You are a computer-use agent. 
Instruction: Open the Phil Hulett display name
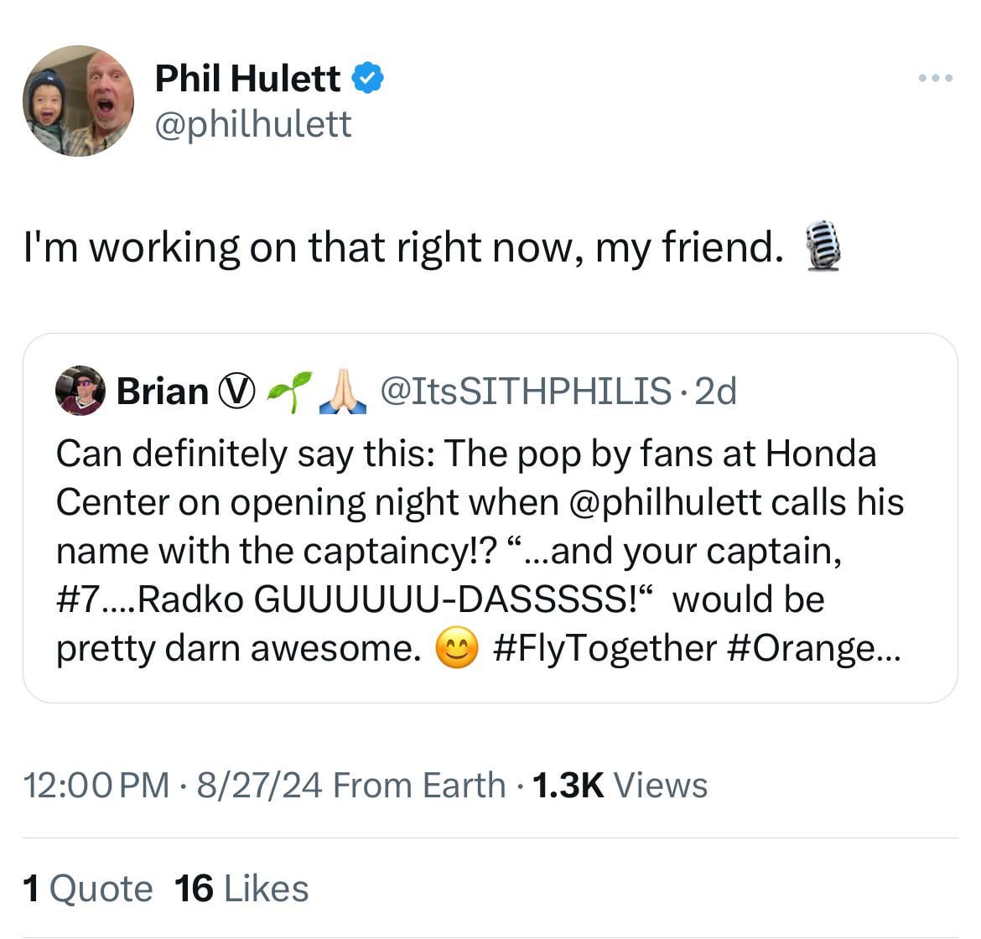tap(248, 78)
